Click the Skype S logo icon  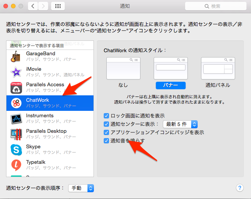[x=16, y=150]
